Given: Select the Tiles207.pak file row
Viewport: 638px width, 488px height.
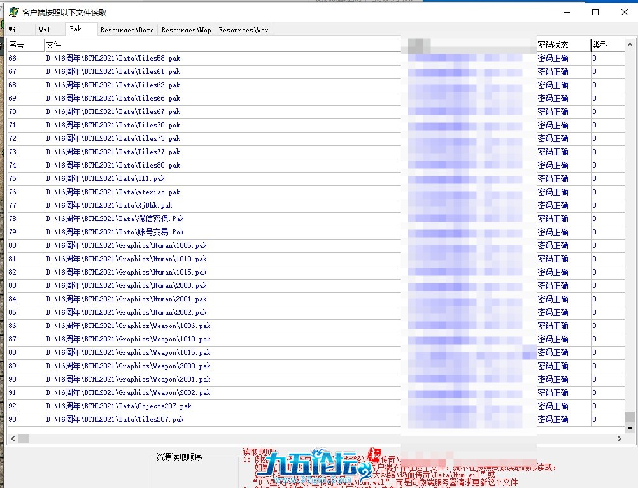Looking at the screenshot, I should point(316,420).
